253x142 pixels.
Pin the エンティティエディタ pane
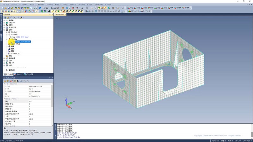pos(50,78)
